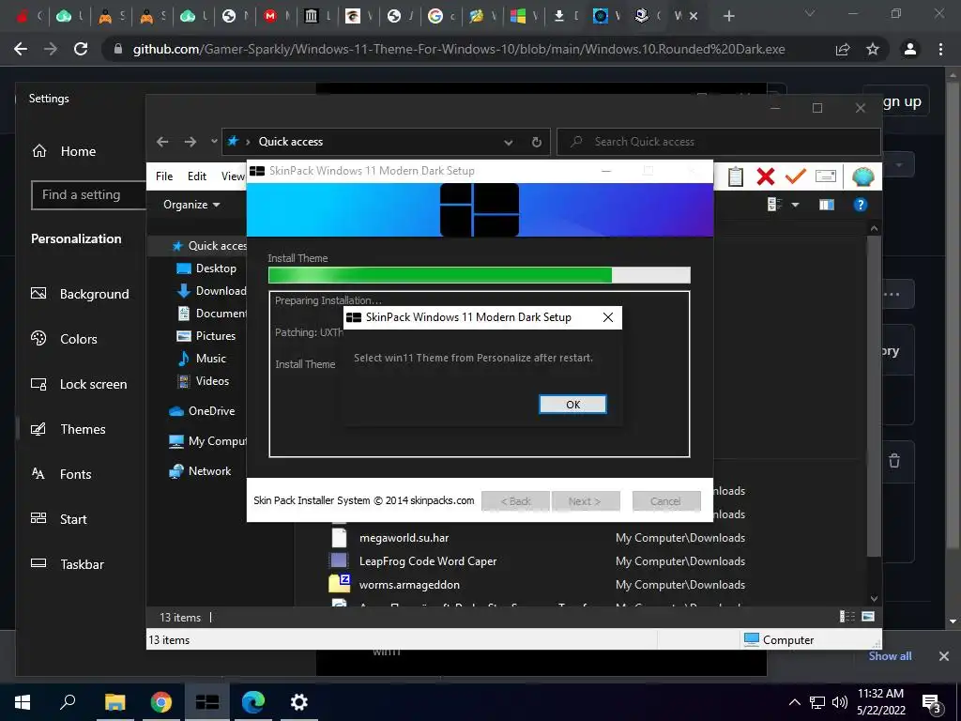
Task: Bookmark this page with the star icon
Action: [x=873, y=49]
